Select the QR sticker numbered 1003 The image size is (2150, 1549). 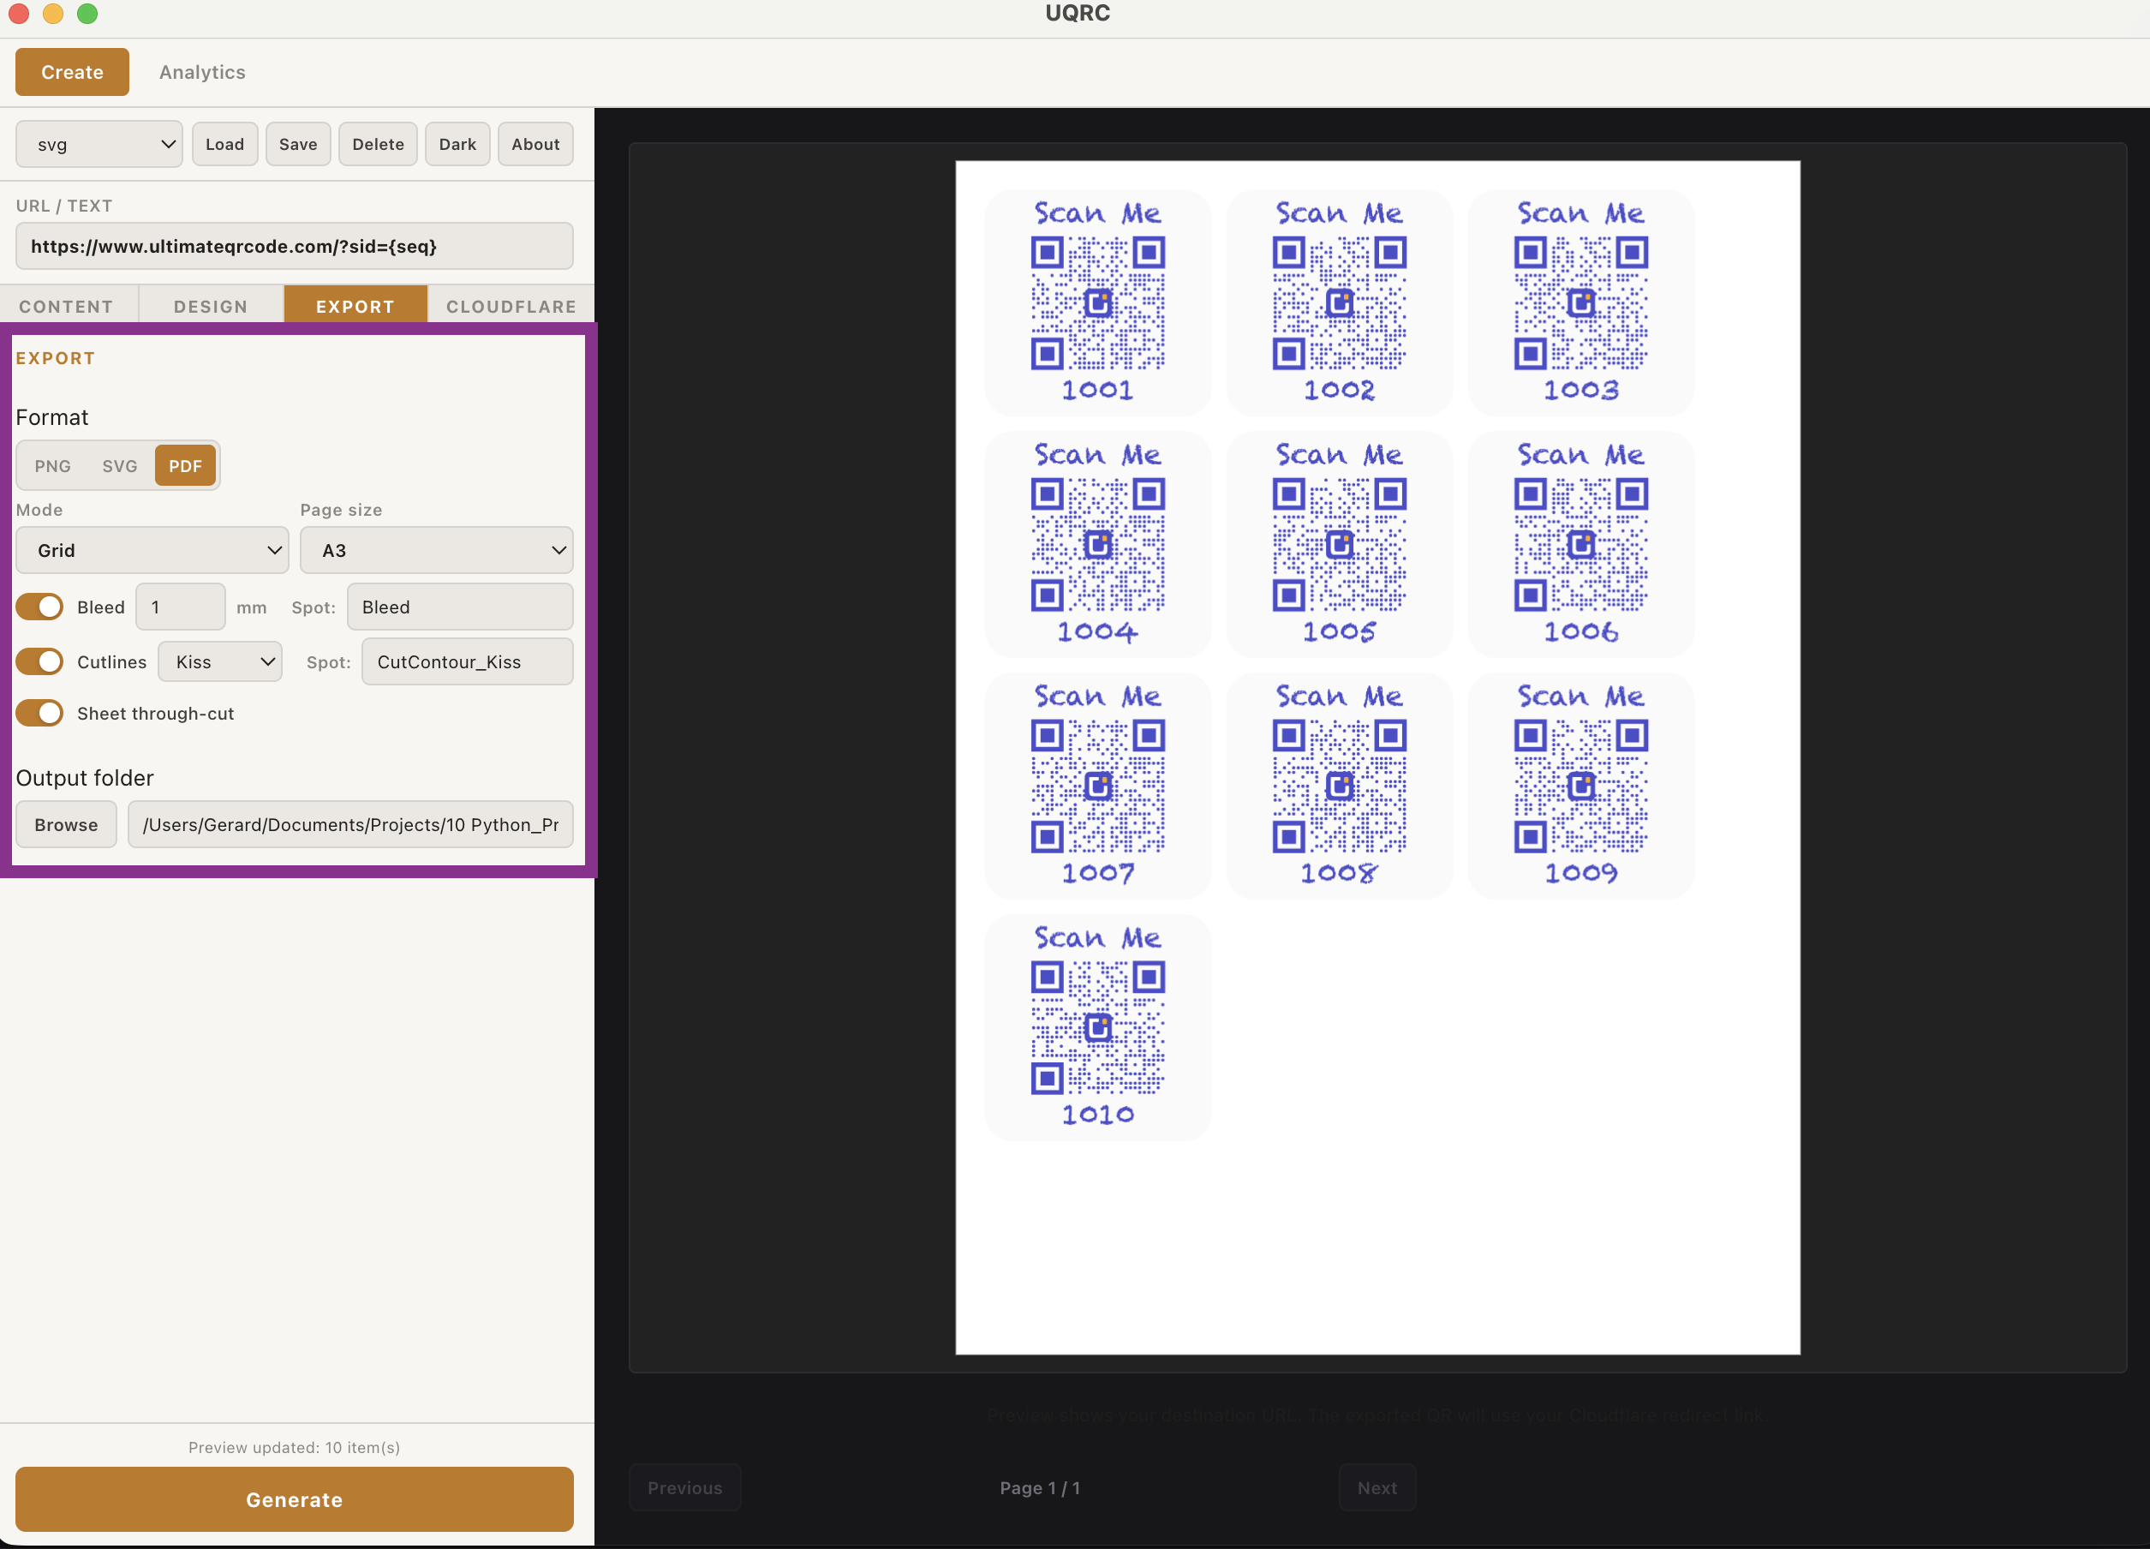1581,302
